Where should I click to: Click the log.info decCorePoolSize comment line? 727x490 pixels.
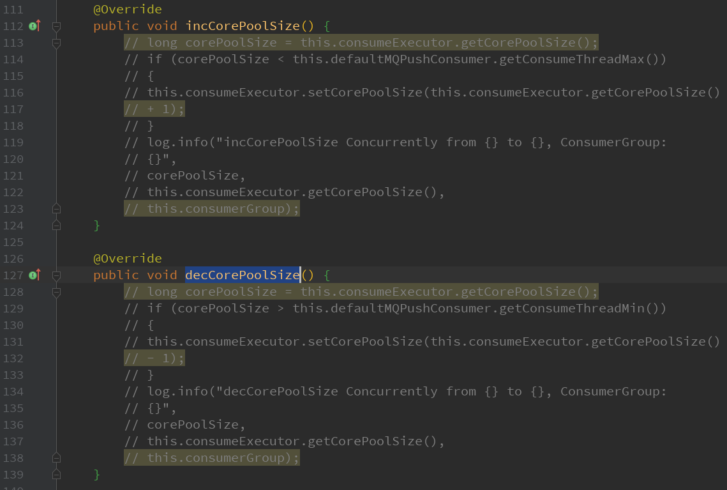(x=395, y=392)
